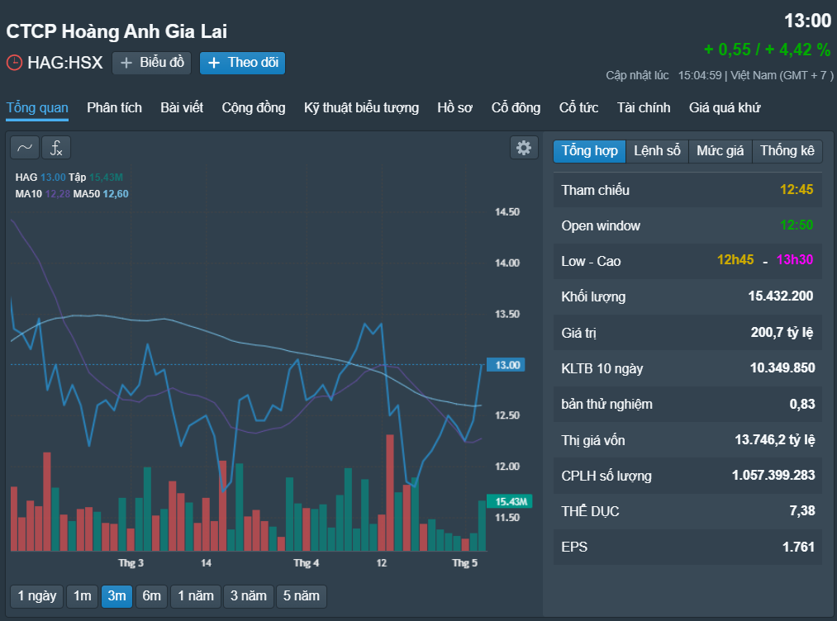Go to Giá quá khứ tab
Viewport: 837px width, 621px height.
click(x=725, y=108)
